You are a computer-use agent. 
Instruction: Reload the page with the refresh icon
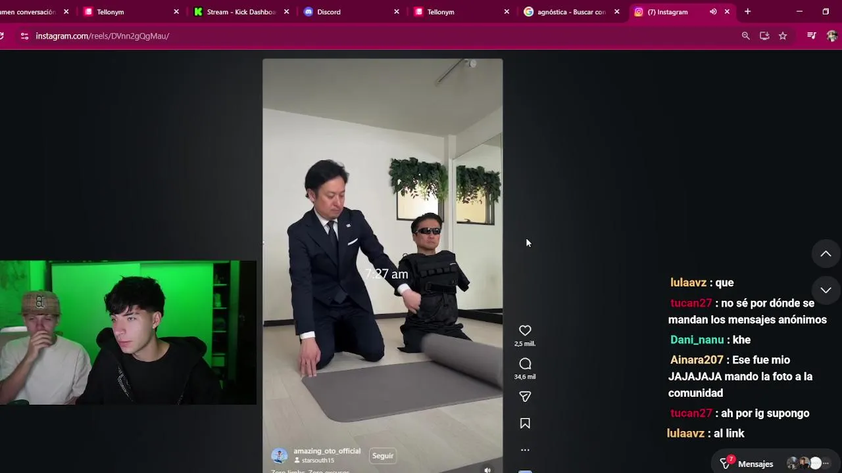[x=1, y=36]
